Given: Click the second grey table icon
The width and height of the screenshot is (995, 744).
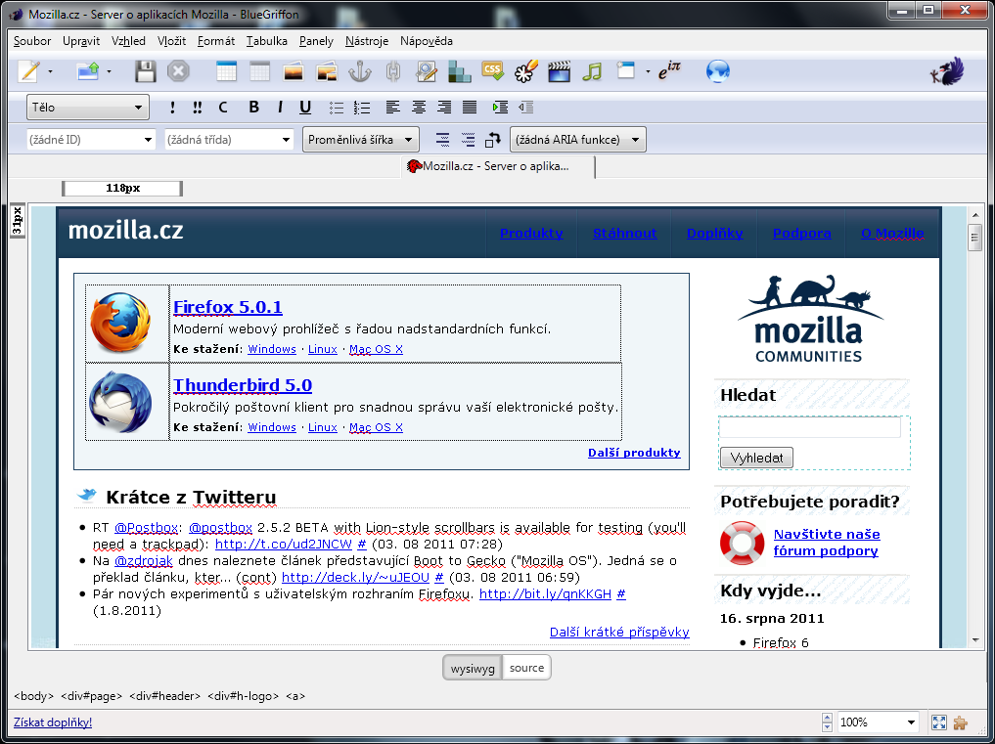Looking at the screenshot, I should pos(259,71).
